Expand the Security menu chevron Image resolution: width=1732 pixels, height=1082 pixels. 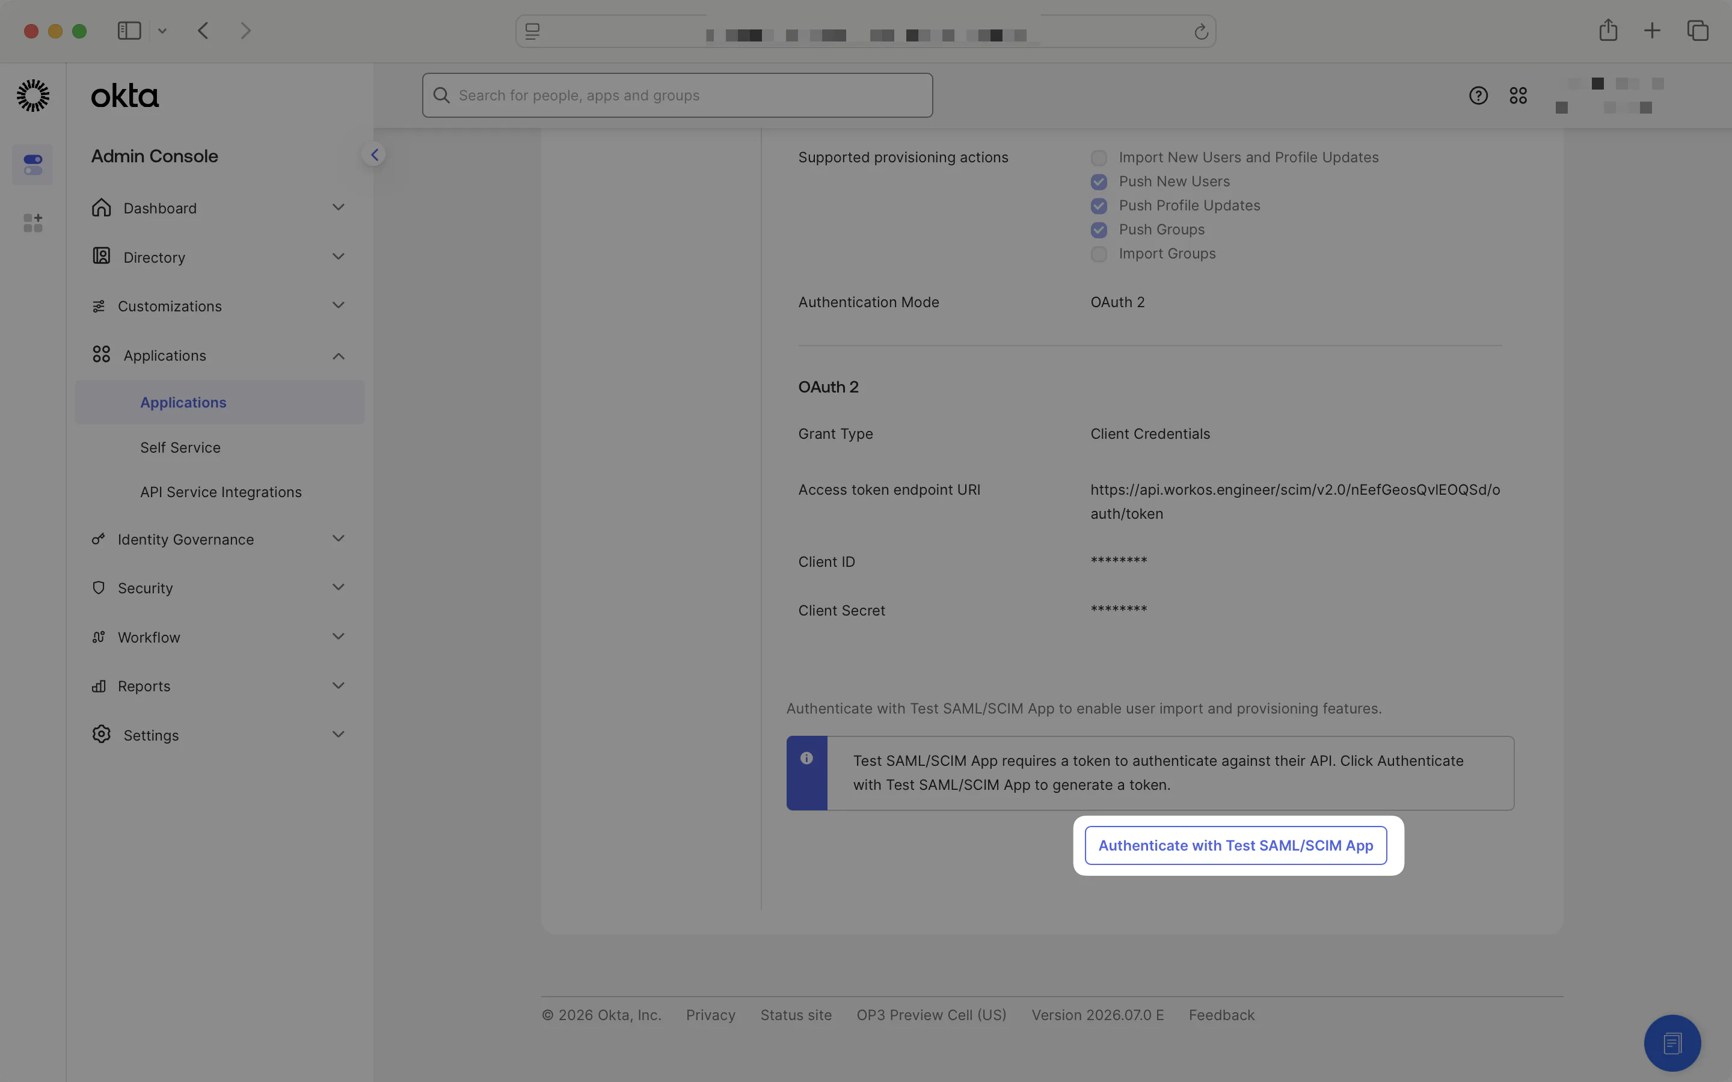coord(339,587)
